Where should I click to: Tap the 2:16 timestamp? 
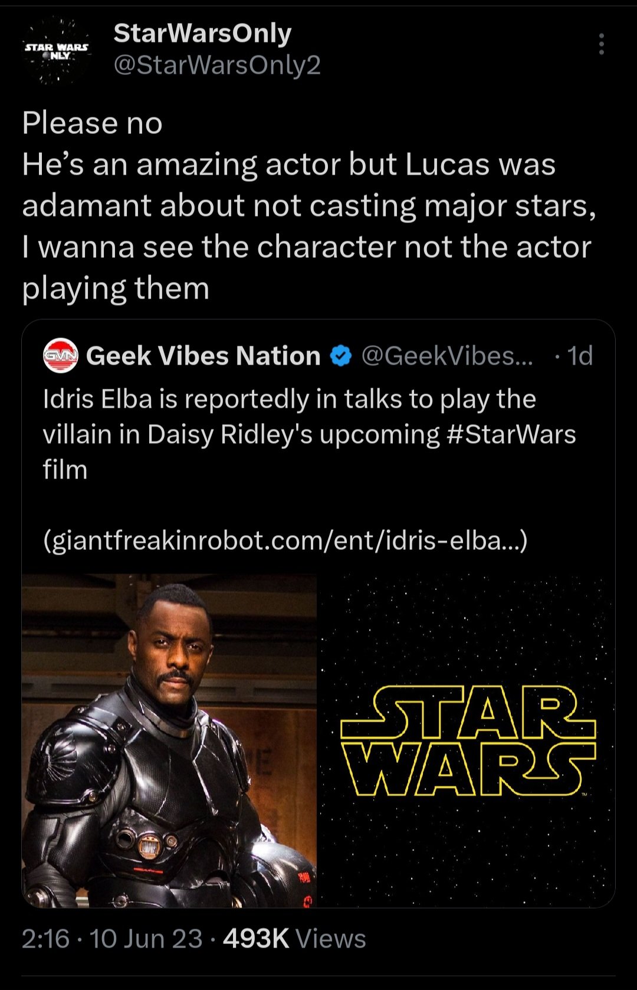click(45, 939)
